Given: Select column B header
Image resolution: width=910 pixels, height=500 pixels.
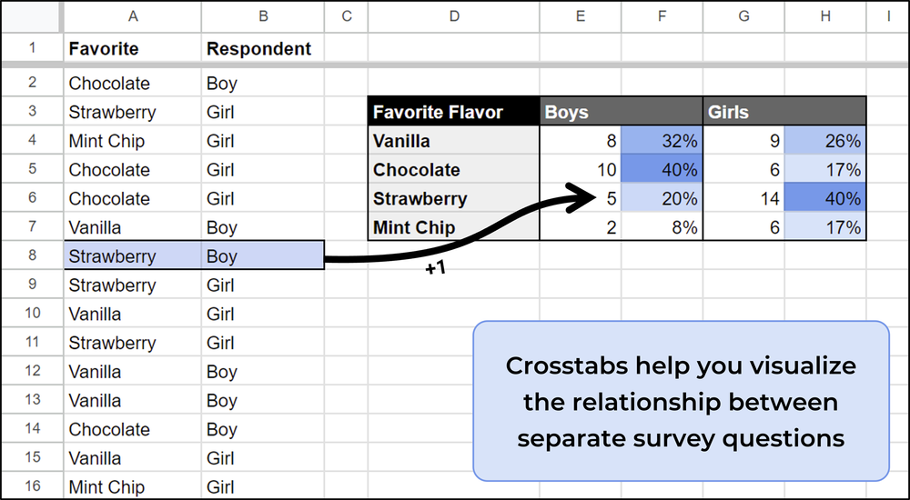Looking at the screenshot, I should click(x=262, y=16).
